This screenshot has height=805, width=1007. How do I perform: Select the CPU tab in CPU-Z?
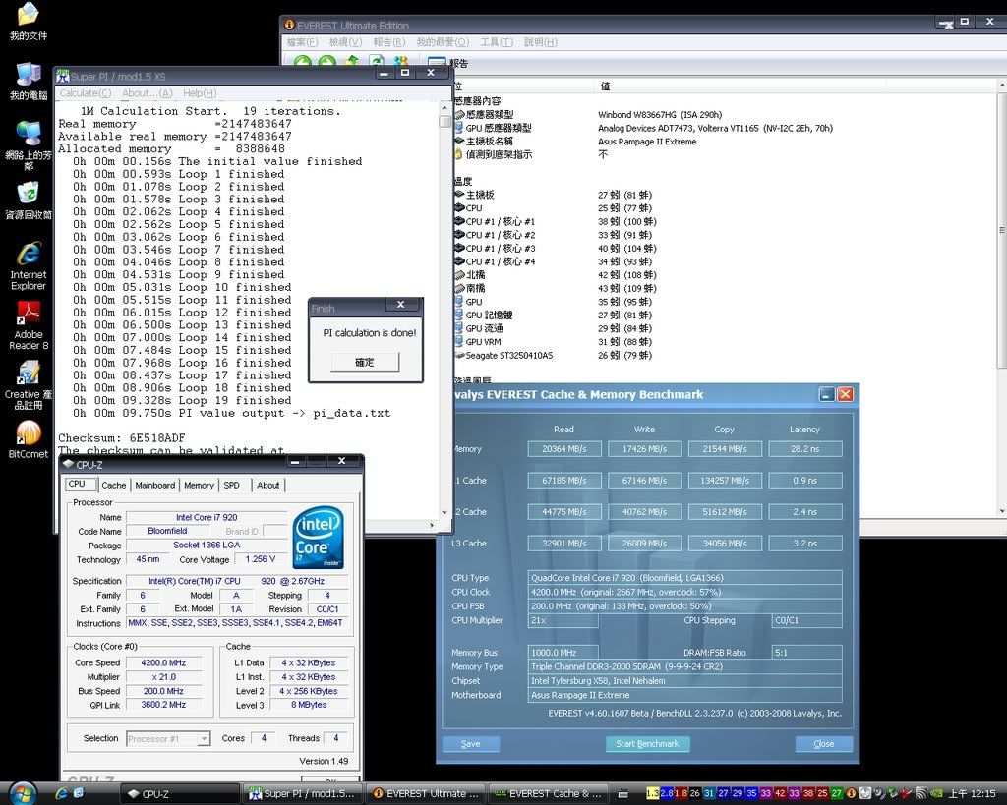[81, 484]
